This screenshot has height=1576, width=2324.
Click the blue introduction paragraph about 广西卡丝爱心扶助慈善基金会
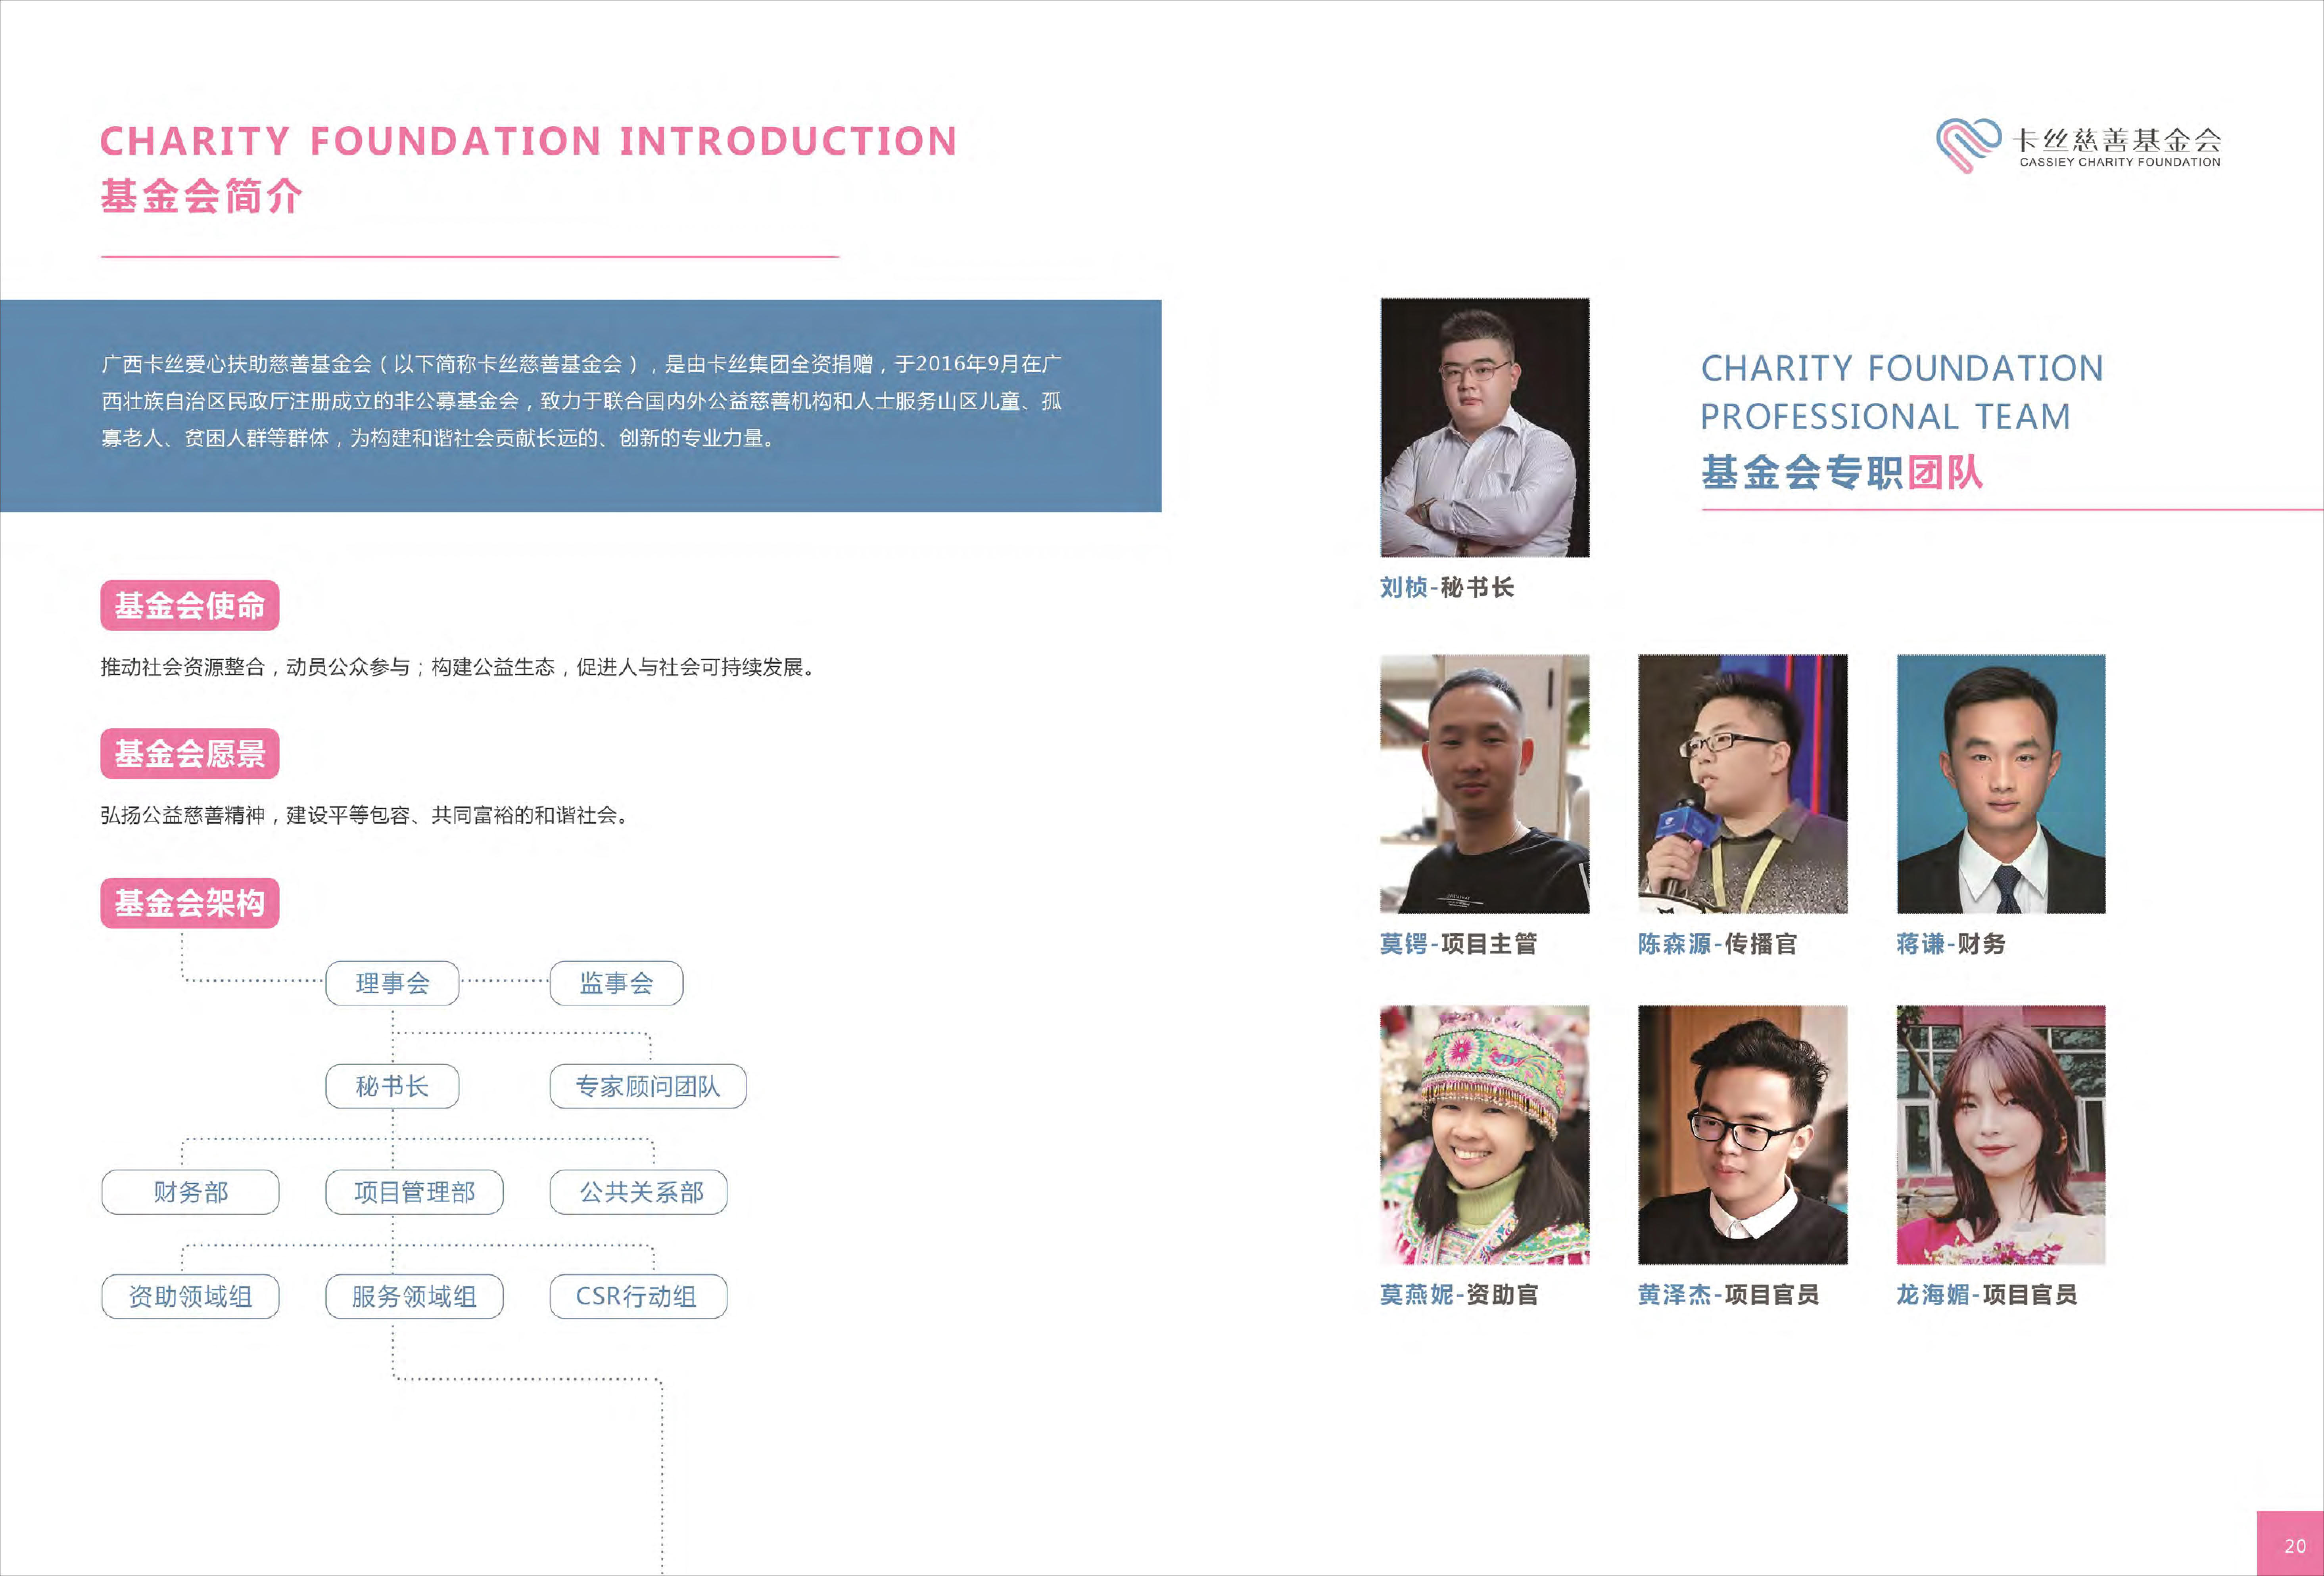click(581, 401)
